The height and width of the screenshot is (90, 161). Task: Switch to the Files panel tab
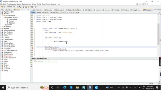tap(3, 10)
